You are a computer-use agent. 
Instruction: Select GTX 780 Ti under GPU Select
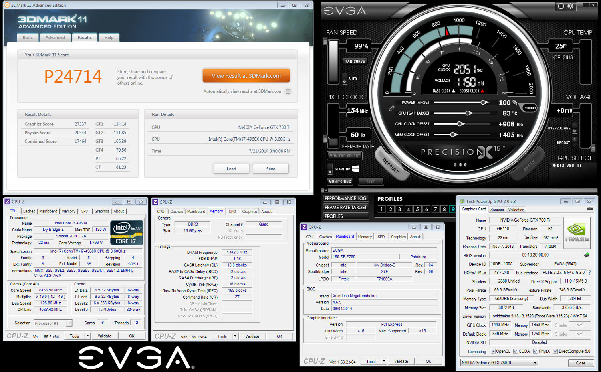[566, 166]
